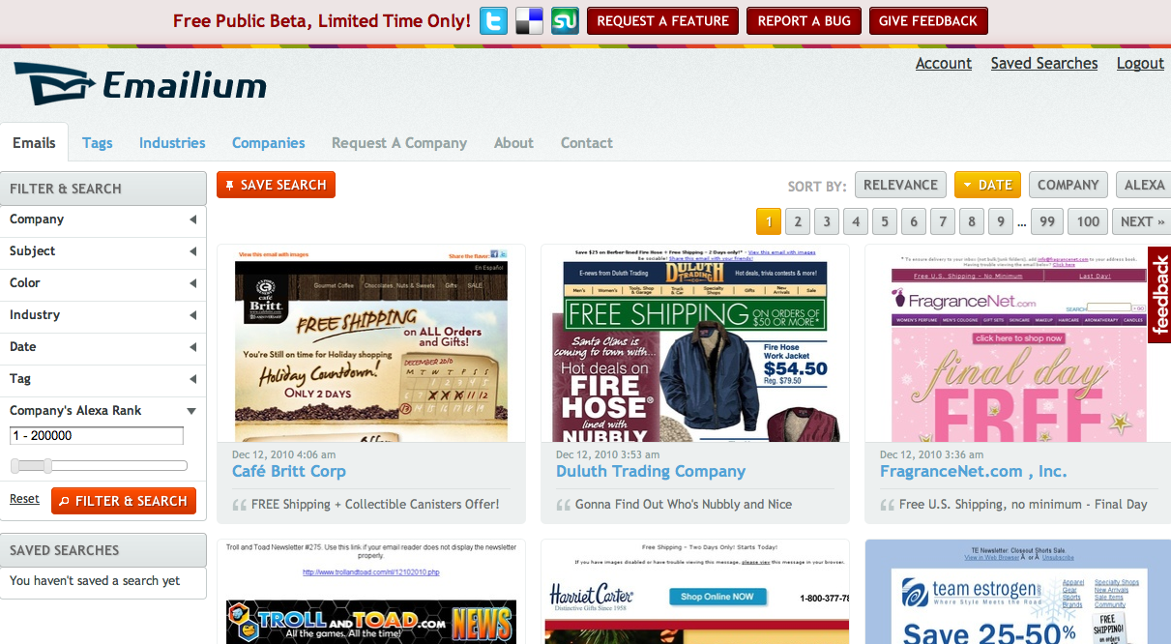Viewport: 1171px width, 644px height.
Task: Open the red feedback side tab
Action: click(x=1159, y=295)
